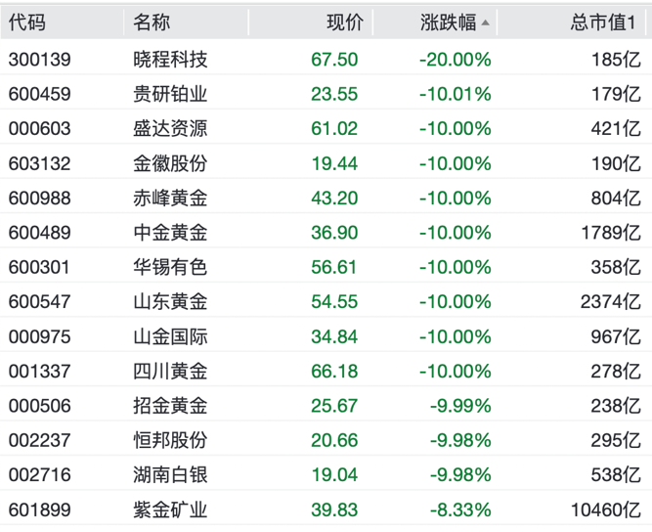Image resolution: width=652 pixels, height=532 pixels.
Task: Select 恒邦股份 in the table
Action: [x=170, y=441]
